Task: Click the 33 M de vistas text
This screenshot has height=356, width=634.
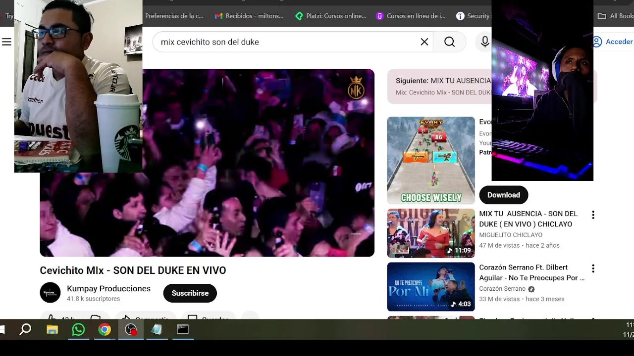Action: (499, 299)
